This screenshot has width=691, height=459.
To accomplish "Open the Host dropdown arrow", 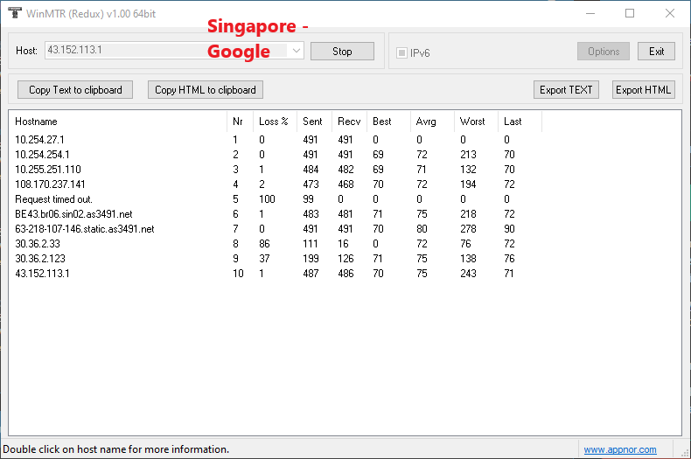I will tap(297, 51).
